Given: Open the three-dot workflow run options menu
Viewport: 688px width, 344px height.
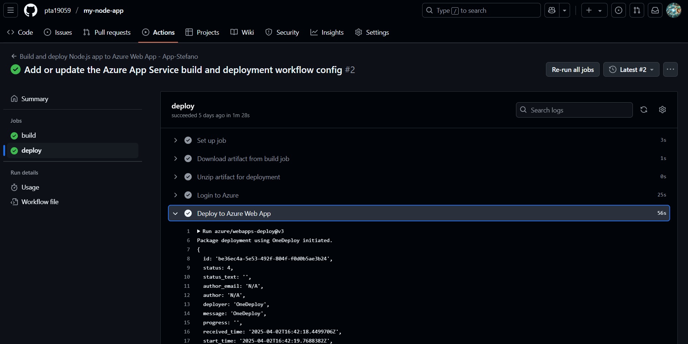Looking at the screenshot, I should click(670, 69).
